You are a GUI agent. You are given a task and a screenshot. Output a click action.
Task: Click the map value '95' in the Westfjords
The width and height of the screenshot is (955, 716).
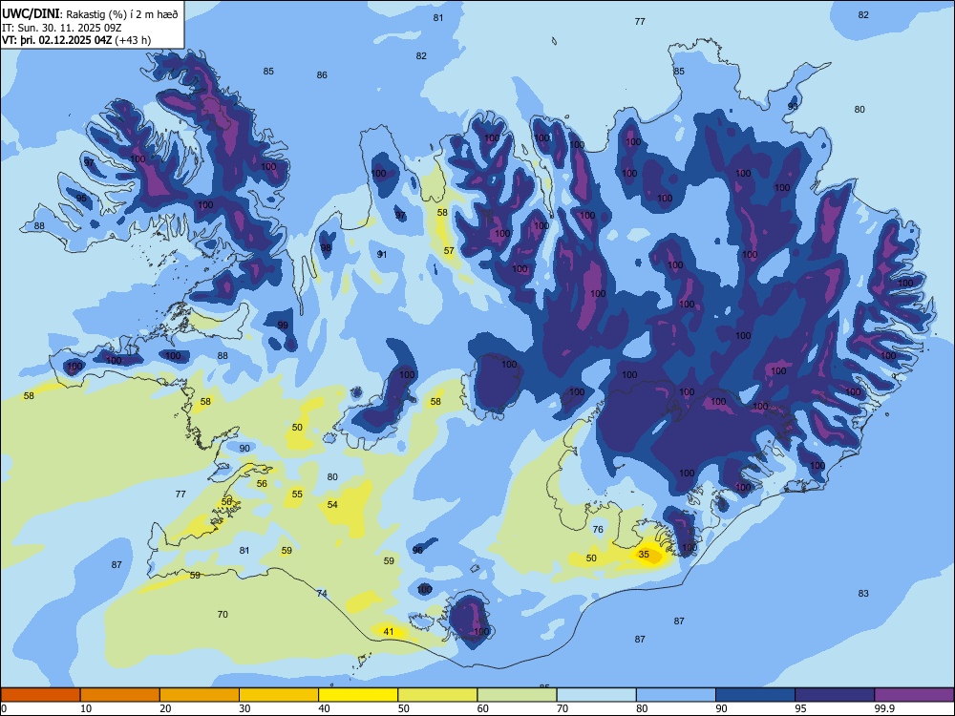[x=81, y=199]
